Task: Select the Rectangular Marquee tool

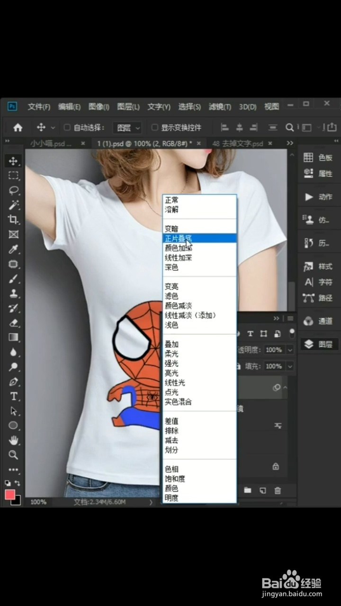Action: [13, 176]
